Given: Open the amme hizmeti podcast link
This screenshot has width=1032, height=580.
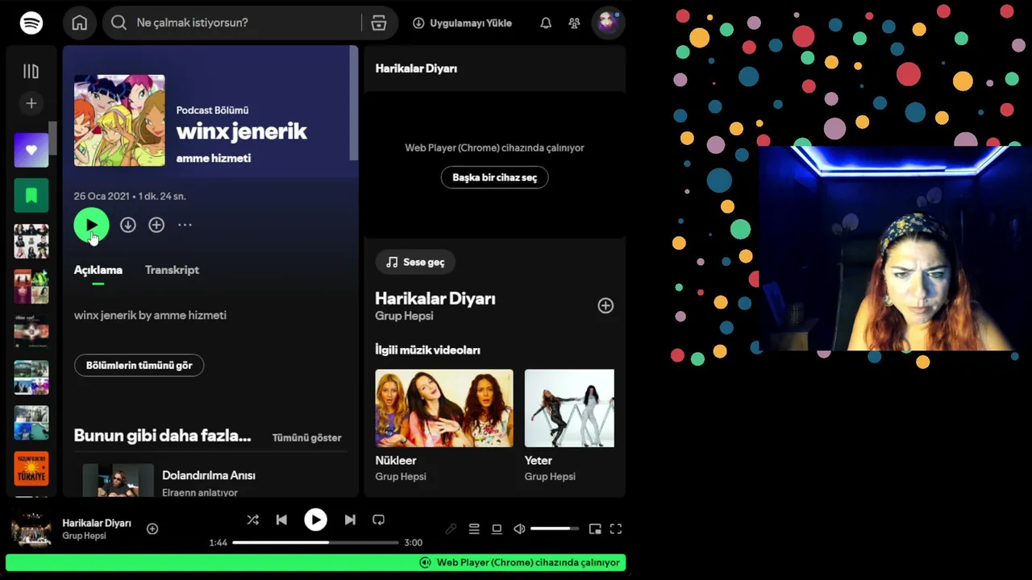Looking at the screenshot, I should (x=214, y=158).
